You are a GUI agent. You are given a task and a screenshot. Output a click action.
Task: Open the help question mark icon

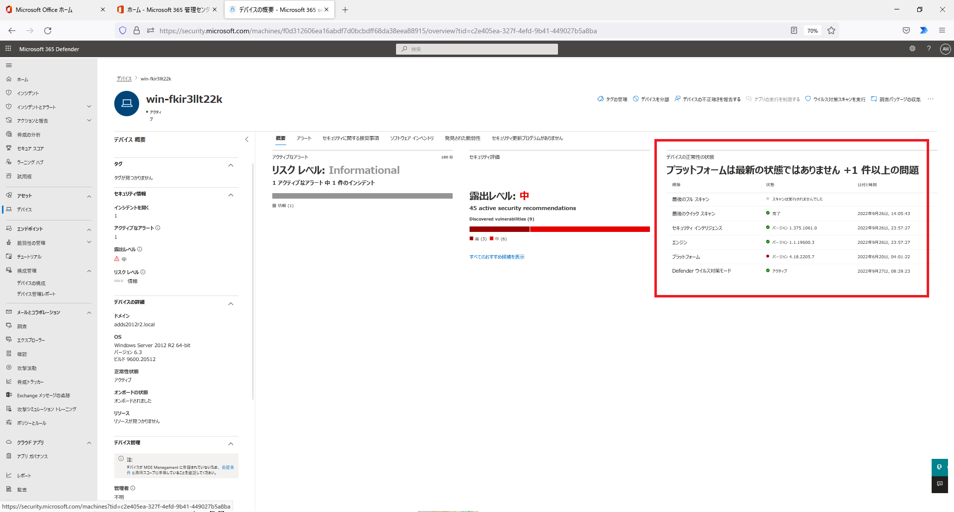[929, 49]
